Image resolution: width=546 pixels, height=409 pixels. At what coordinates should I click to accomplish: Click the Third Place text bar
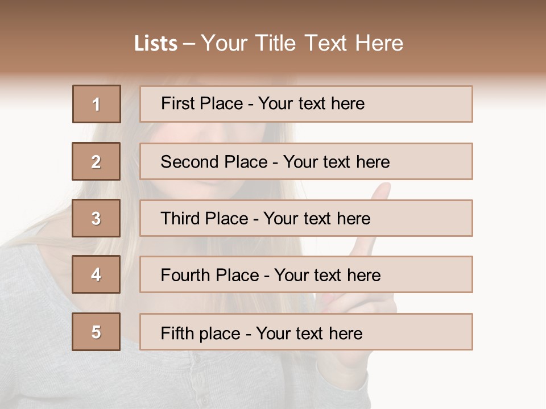[x=306, y=218]
